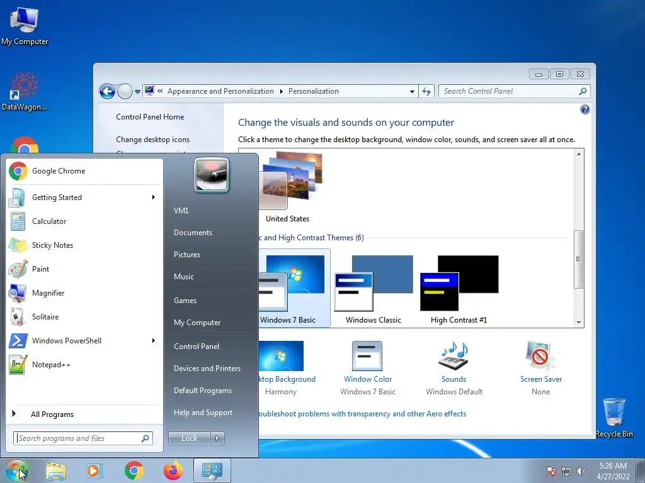This screenshot has height=483, width=645.
Task: Select the High Contrast #1 theme
Action: 459,289
